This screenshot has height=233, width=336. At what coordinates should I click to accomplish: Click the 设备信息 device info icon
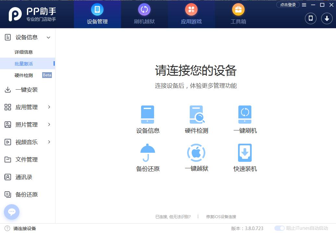(x=148, y=115)
